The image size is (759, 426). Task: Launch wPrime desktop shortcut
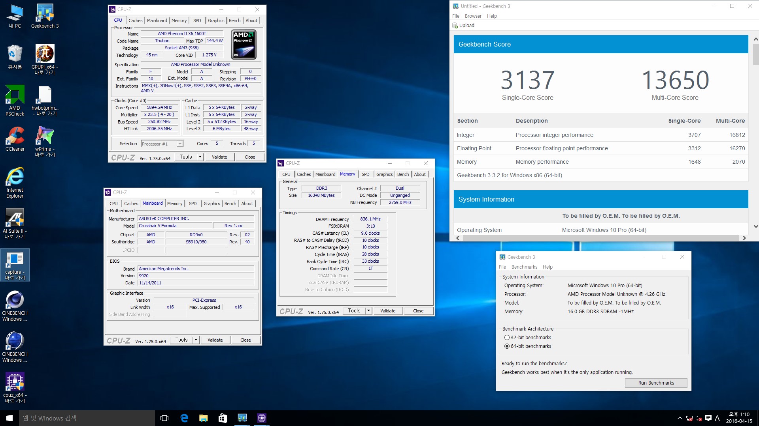(x=45, y=141)
